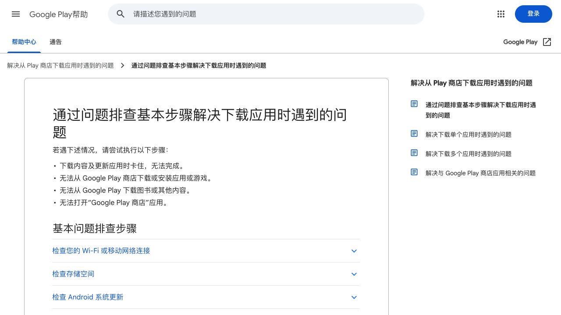The width and height of the screenshot is (561, 315).
Task: Switch to the 帮助中心 tab
Action: [24, 42]
